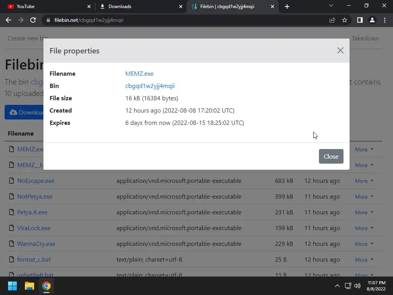Click the 16 kB (16384 bytes) file size value
The width and height of the screenshot is (393, 295).
(x=152, y=98)
